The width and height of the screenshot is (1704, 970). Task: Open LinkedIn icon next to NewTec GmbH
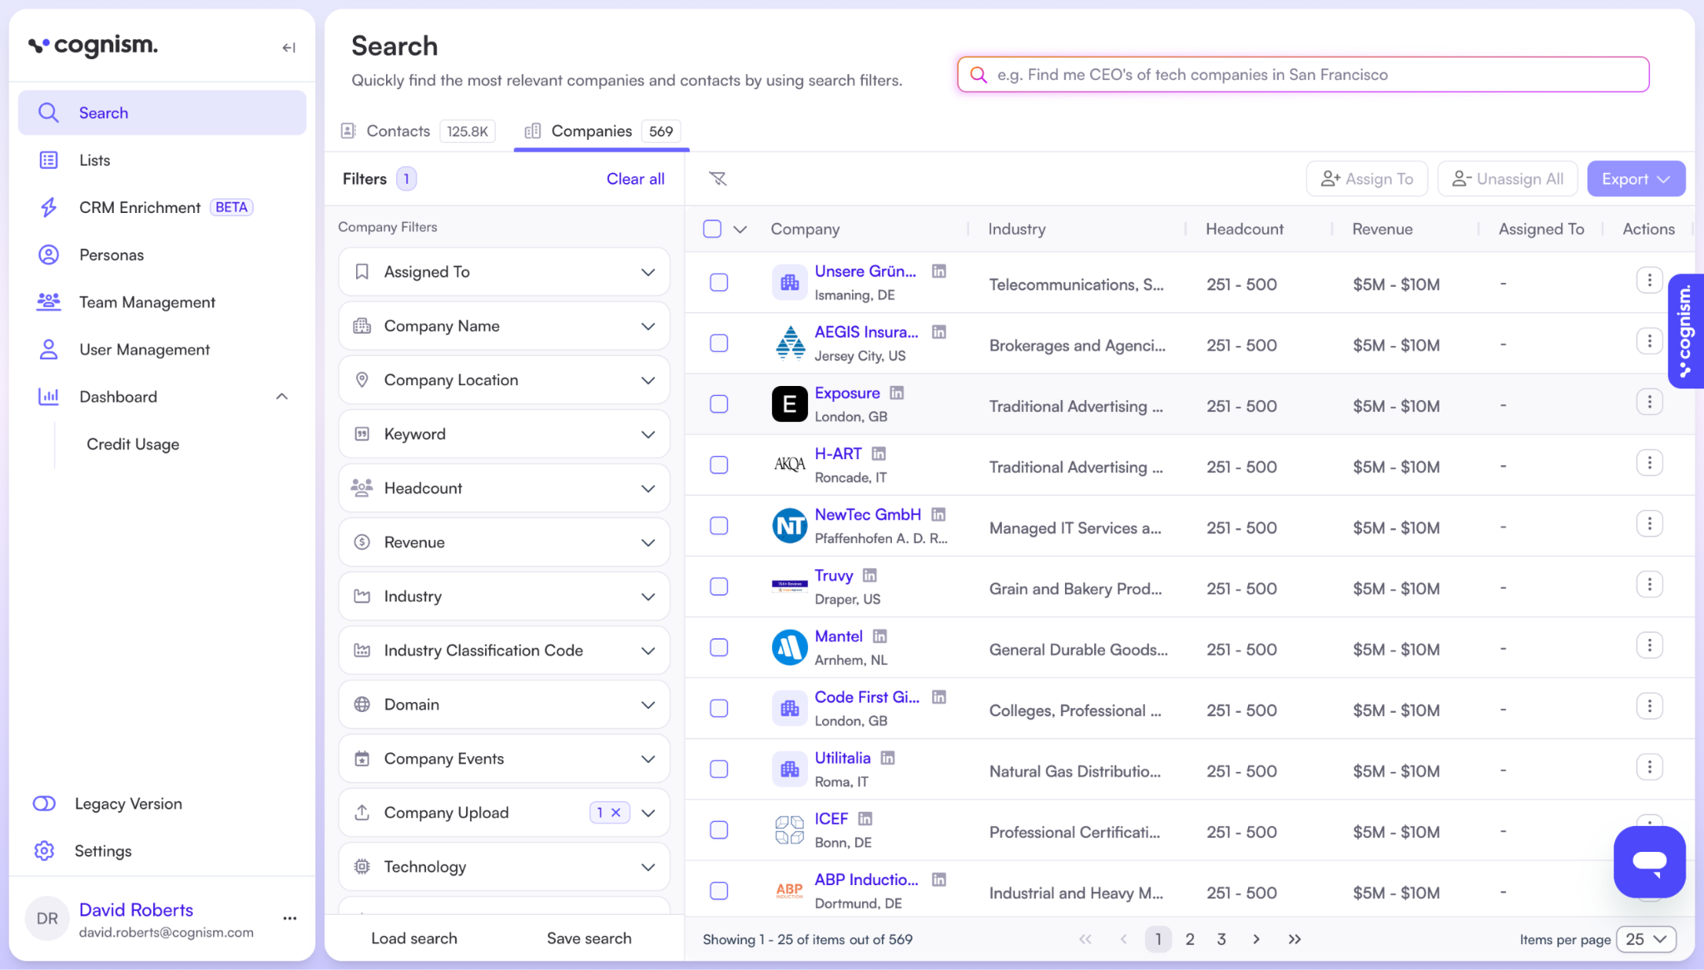(939, 514)
